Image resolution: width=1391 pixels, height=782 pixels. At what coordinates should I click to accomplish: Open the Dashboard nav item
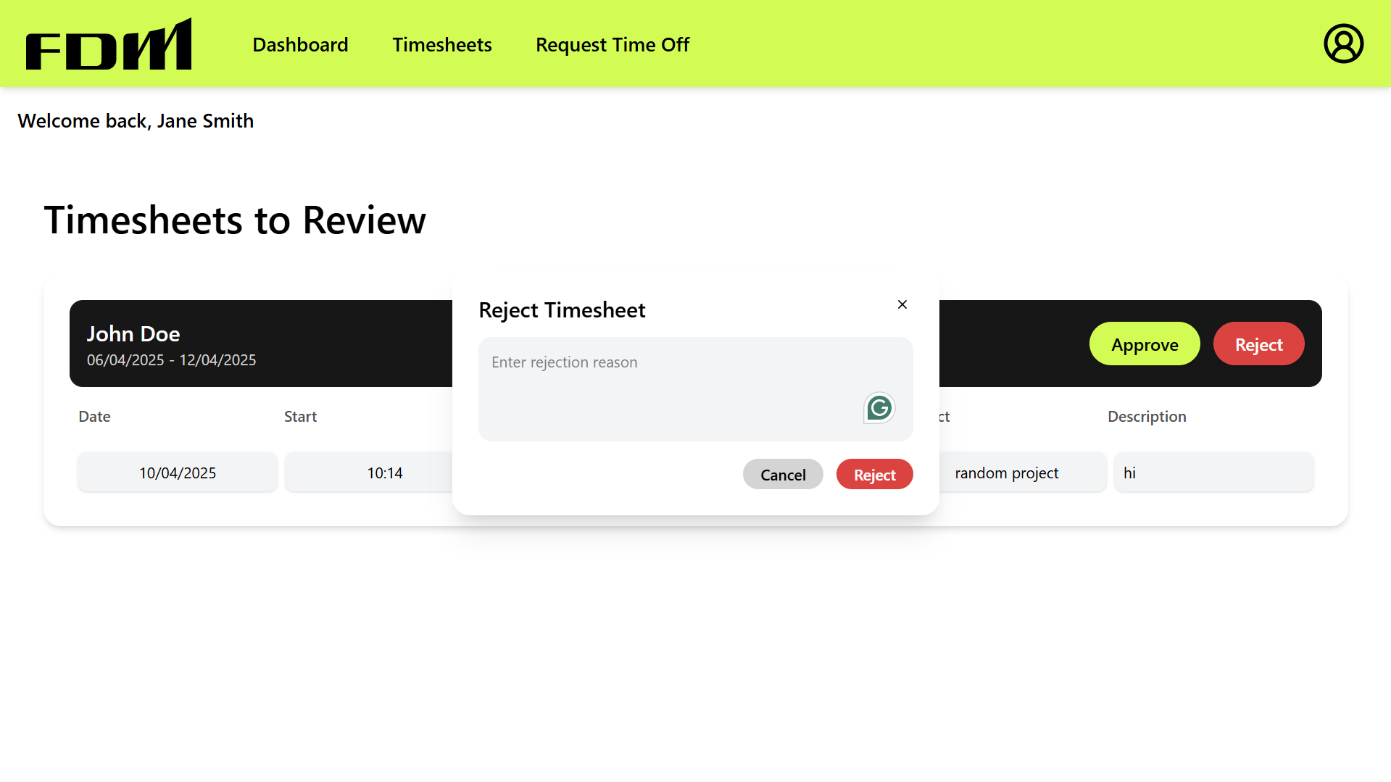tap(300, 45)
